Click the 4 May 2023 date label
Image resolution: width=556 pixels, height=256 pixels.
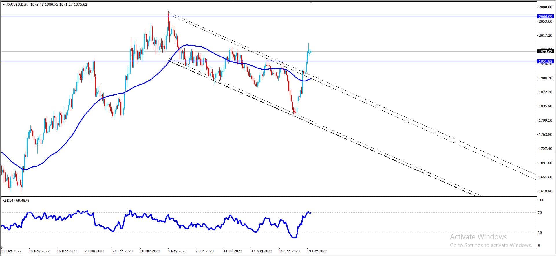point(177,251)
